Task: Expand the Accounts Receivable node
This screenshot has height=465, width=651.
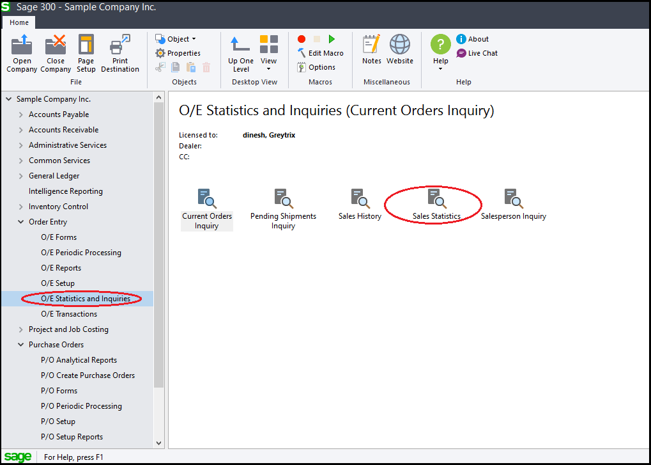Action: pos(20,130)
